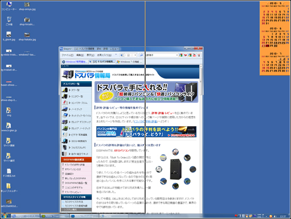Select the shop-omiya.jpg desktop file

pos(27,6)
